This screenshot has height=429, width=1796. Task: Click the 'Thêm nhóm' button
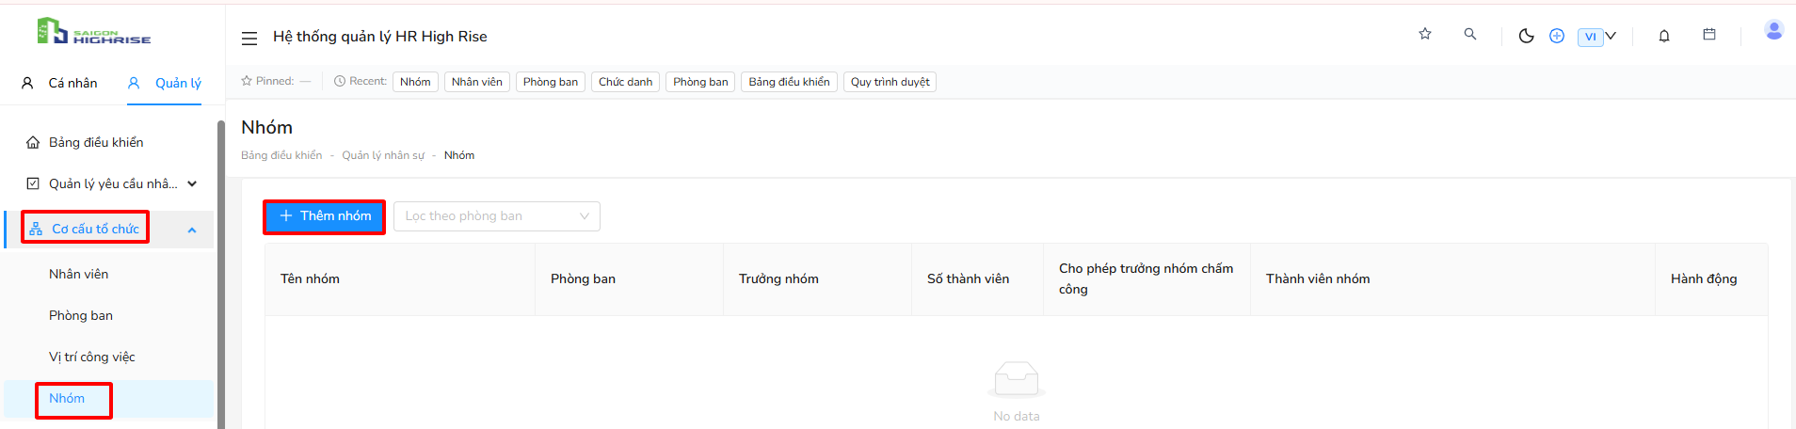pyautogui.click(x=325, y=216)
